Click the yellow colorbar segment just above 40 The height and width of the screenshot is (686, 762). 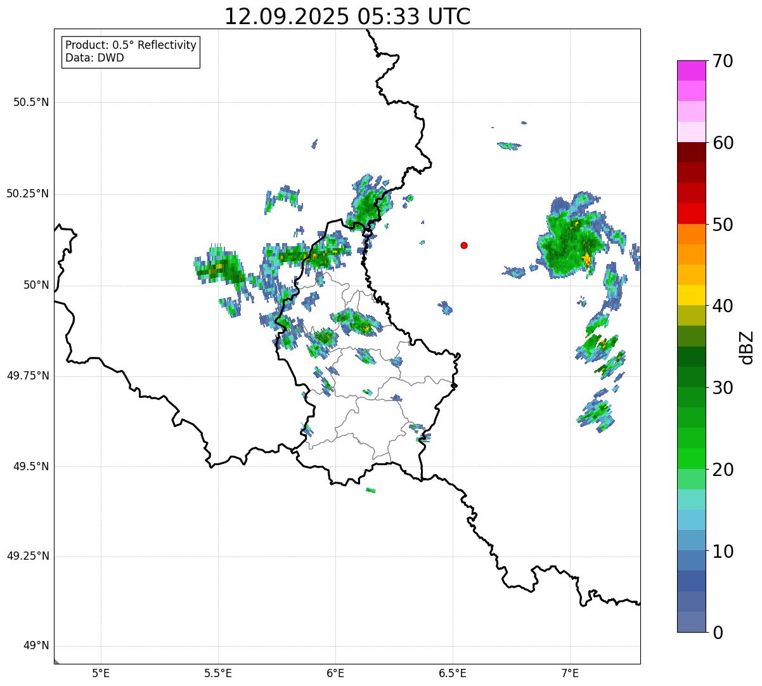691,295
